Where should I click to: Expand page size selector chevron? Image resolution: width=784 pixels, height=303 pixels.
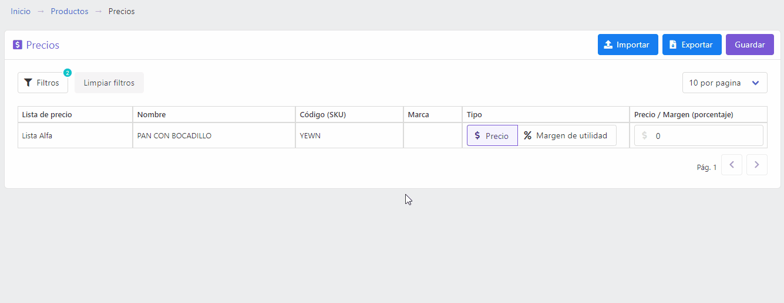coord(756,83)
